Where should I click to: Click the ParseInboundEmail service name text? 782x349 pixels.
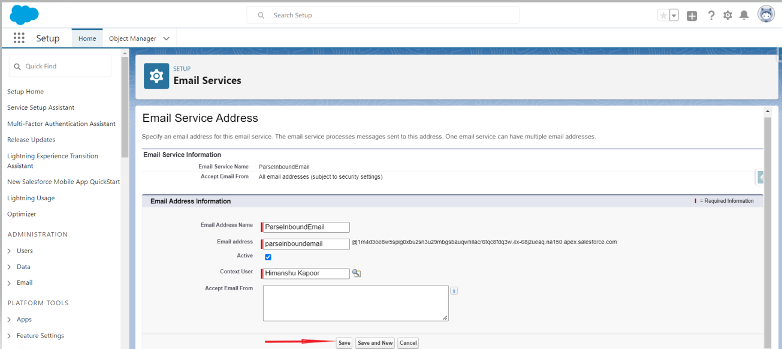[x=284, y=167]
